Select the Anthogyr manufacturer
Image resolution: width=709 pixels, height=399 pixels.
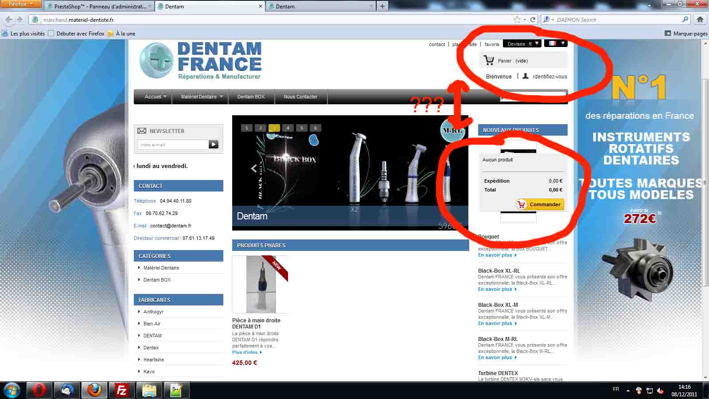pyautogui.click(x=153, y=312)
